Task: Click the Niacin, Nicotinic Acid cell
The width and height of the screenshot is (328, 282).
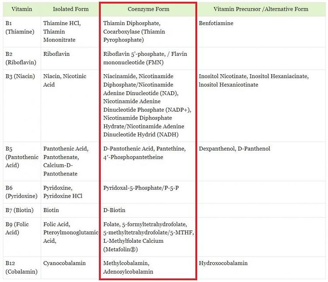Action: [x=70, y=106]
